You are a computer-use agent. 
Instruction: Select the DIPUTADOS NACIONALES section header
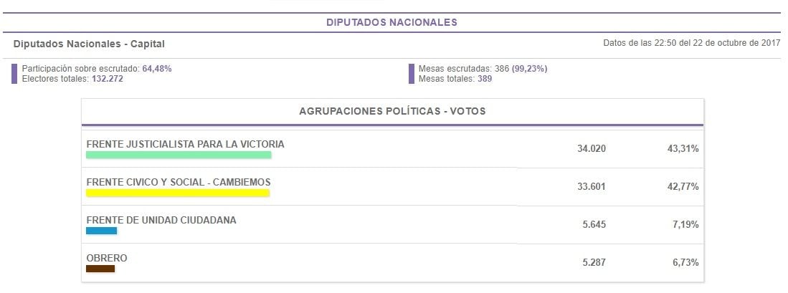[x=391, y=22]
